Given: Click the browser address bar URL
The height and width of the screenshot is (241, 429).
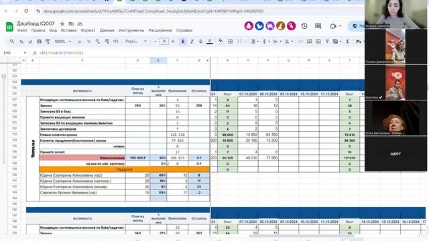Looking at the screenshot, I should tap(154, 11).
